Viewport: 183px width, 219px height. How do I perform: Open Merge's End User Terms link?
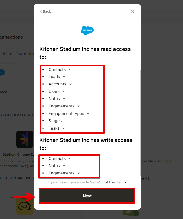coord(114,182)
